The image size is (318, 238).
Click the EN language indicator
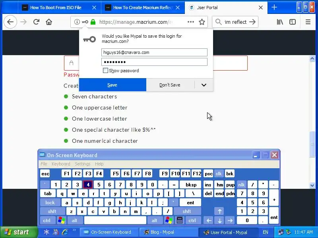pyautogui.click(x=265, y=232)
